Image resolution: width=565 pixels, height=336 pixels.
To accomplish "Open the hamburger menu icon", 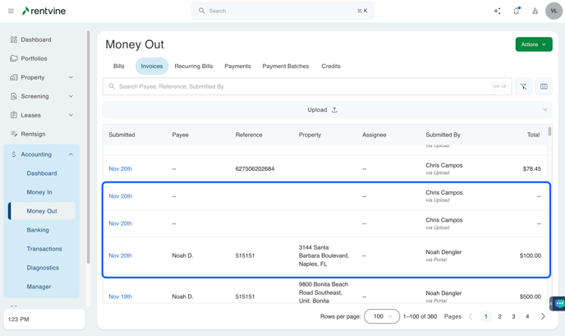I will [11, 11].
